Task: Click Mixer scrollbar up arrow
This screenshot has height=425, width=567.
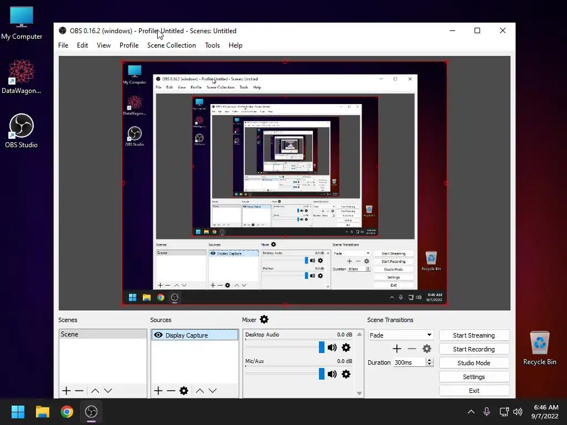Action: (x=359, y=334)
